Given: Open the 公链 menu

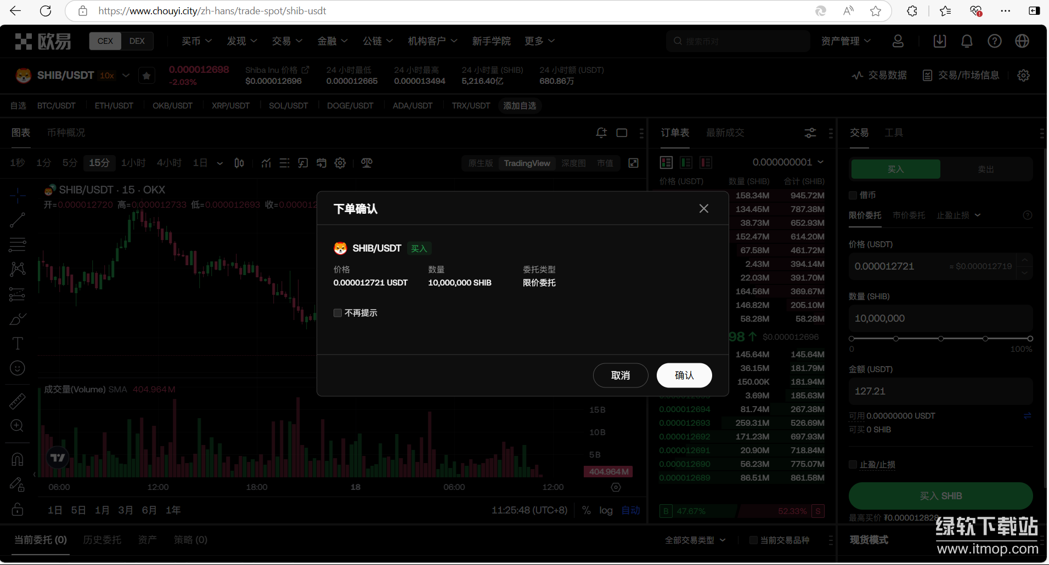Looking at the screenshot, I should [x=377, y=41].
